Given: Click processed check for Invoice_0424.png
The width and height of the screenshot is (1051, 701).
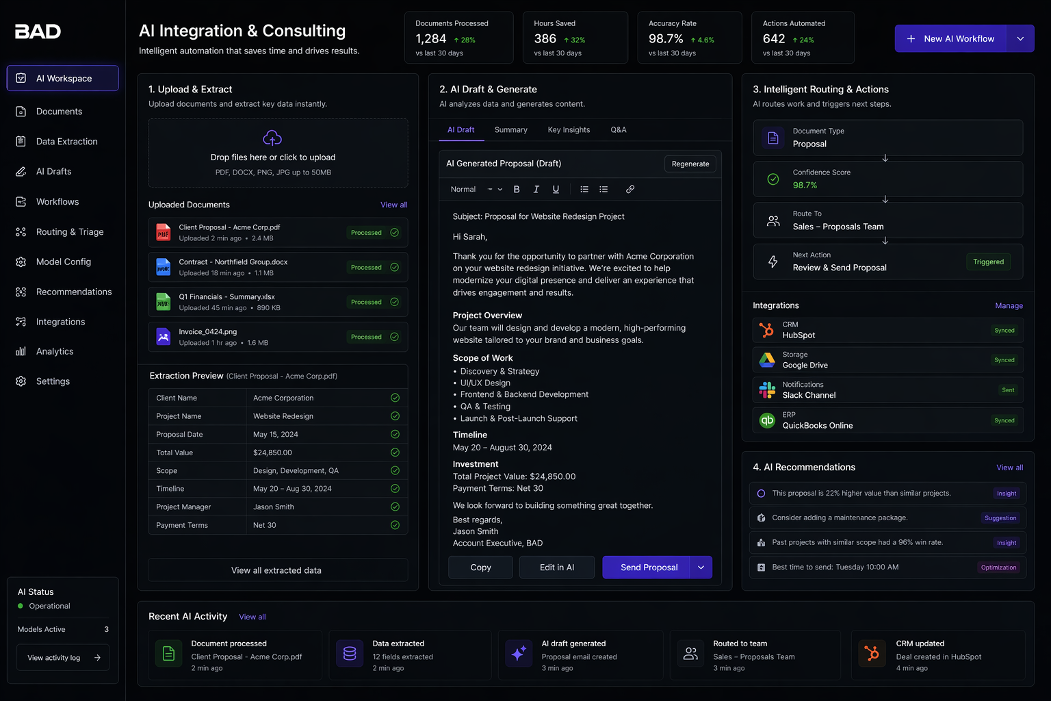Looking at the screenshot, I should click(394, 337).
